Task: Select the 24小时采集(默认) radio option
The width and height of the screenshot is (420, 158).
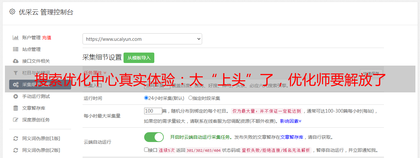Action: 146,98
